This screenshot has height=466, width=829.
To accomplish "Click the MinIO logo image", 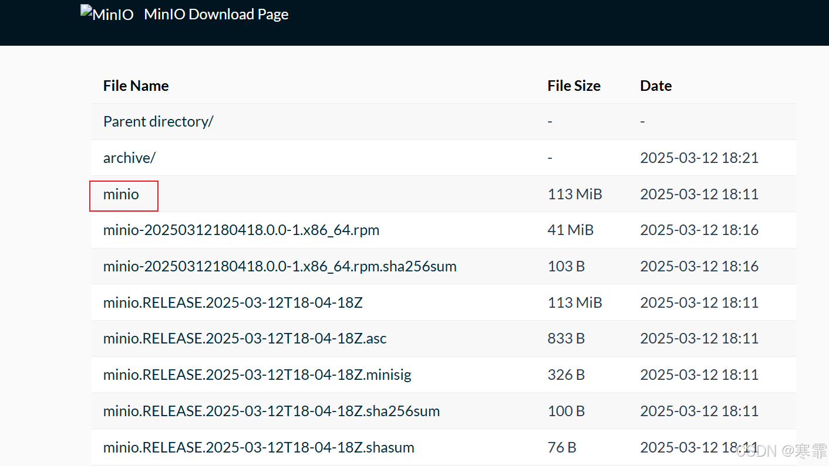I will point(107,14).
